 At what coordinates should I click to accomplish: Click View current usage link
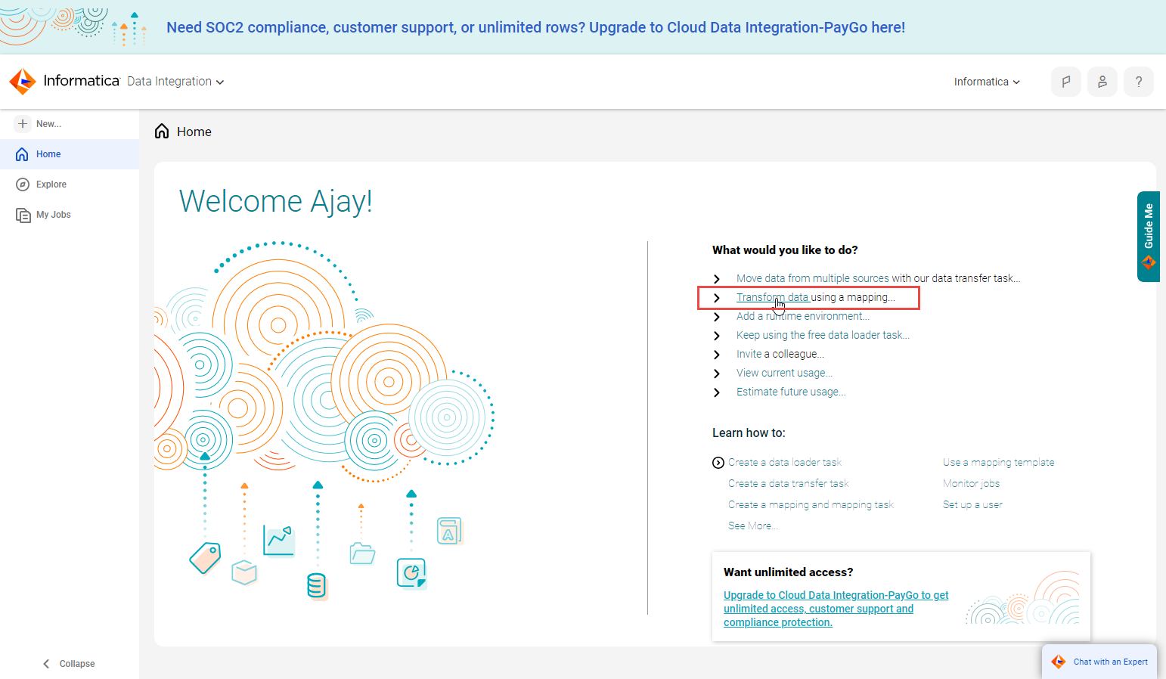pyautogui.click(x=785, y=373)
